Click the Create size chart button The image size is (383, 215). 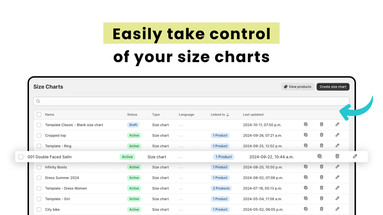point(333,87)
